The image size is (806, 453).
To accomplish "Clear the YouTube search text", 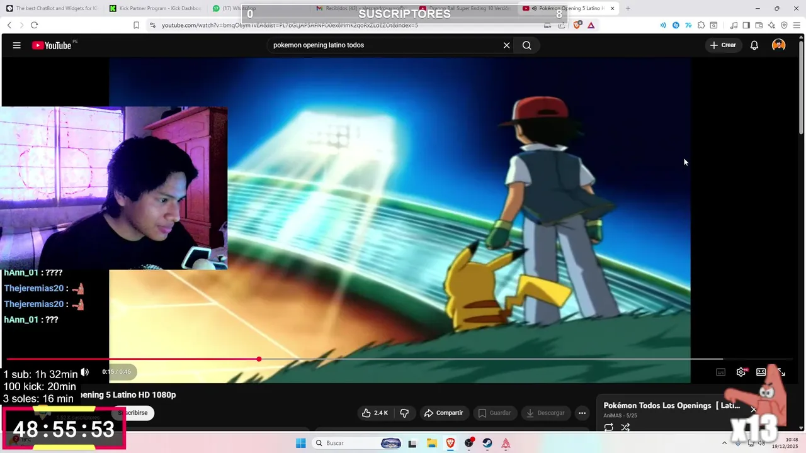I will coord(506,45).
